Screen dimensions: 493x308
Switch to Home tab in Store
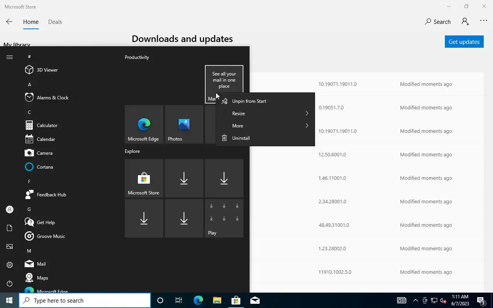pos(31,22)
